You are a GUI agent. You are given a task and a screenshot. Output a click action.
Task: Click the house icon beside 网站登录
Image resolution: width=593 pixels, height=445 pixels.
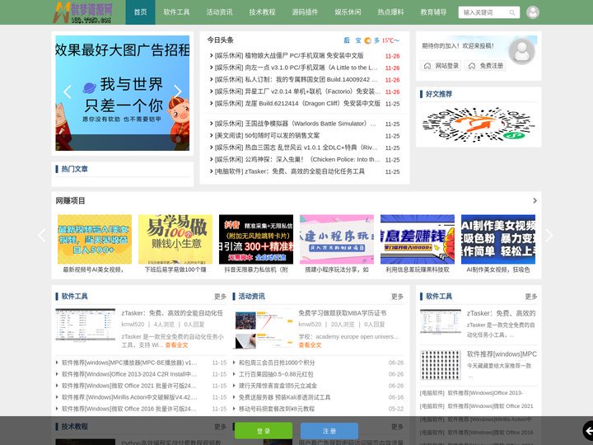pyautogui.click(x=427, y=66)
